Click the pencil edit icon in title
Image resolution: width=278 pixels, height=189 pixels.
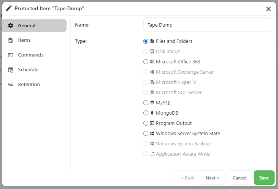(9, 8)
